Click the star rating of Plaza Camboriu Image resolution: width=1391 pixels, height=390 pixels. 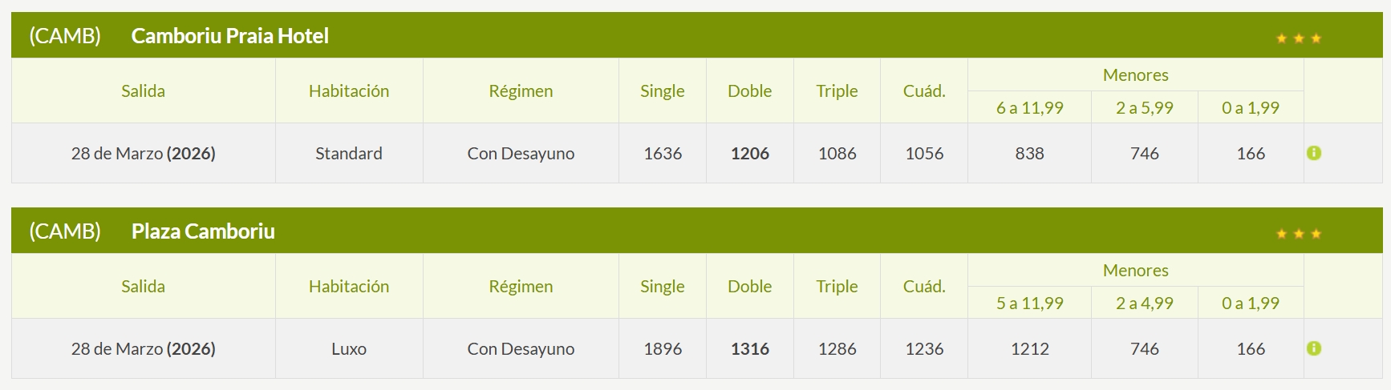tap(1298, 234)
